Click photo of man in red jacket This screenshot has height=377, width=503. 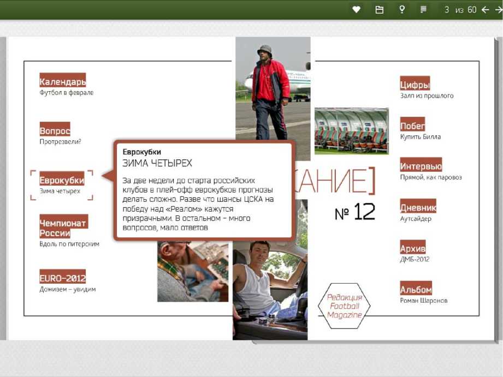[x=273, y=88]
